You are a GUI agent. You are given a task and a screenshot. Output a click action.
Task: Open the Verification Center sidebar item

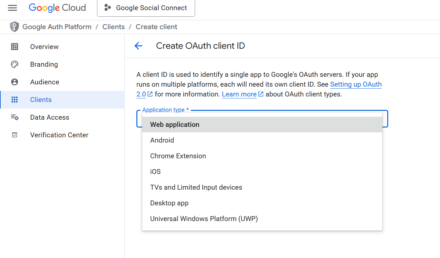pyautogui.click(x=62, y=135)
